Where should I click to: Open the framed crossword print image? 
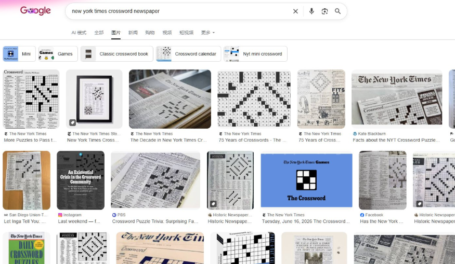pos(94,99)
